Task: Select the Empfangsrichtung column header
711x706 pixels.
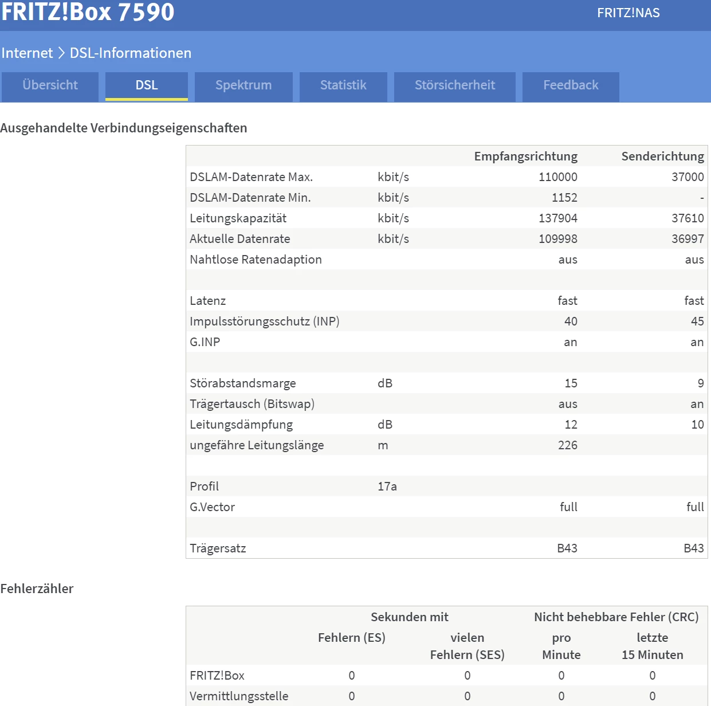Action: click(526, 156)
